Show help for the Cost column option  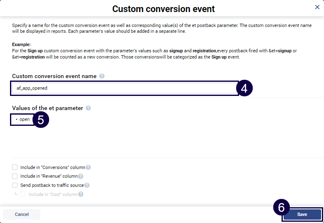pyautogui.click(x=81, y=194)
